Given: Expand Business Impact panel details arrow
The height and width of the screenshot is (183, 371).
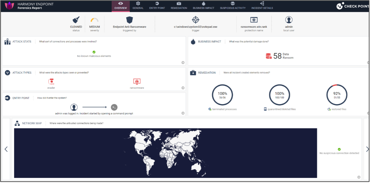Looking at the screenshot, I should click(x=368, y=63).
